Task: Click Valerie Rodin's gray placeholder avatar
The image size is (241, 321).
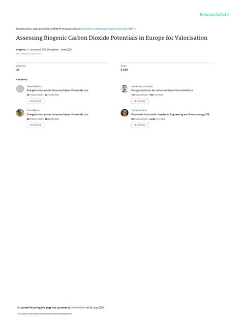Action: click(20, 89)
